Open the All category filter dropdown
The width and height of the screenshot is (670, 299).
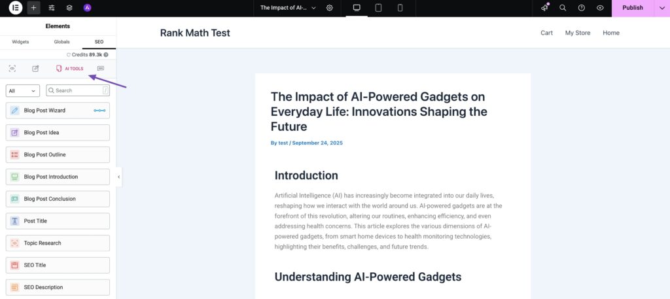pos(22,91)
